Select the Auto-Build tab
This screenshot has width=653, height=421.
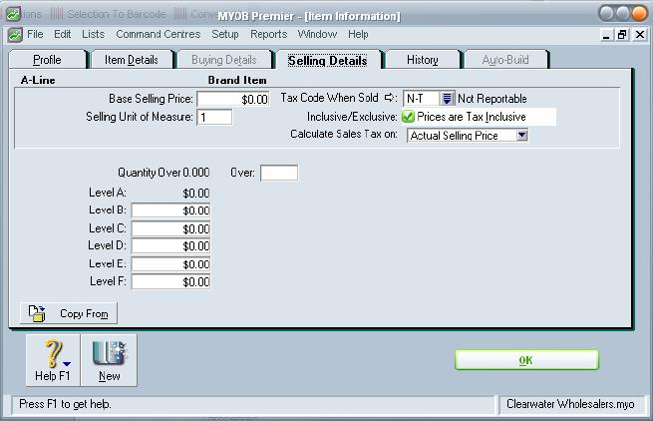tap(505, 60)
